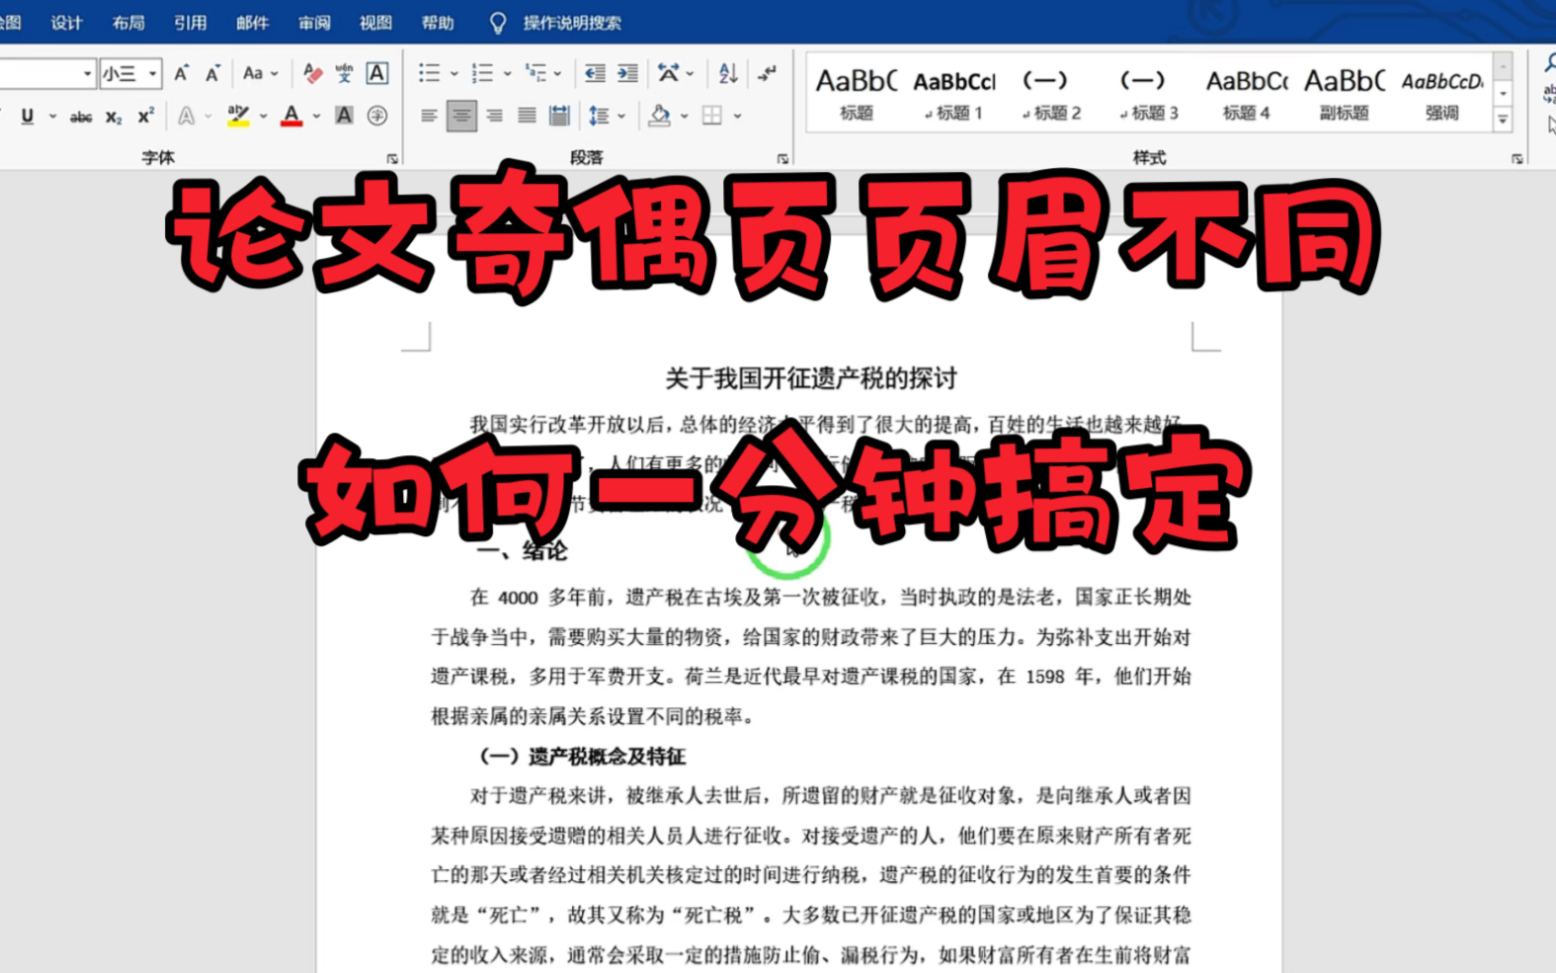
Task: Open borders dropdown arrow
Action: pyautogui.click(x=737, y=117)
